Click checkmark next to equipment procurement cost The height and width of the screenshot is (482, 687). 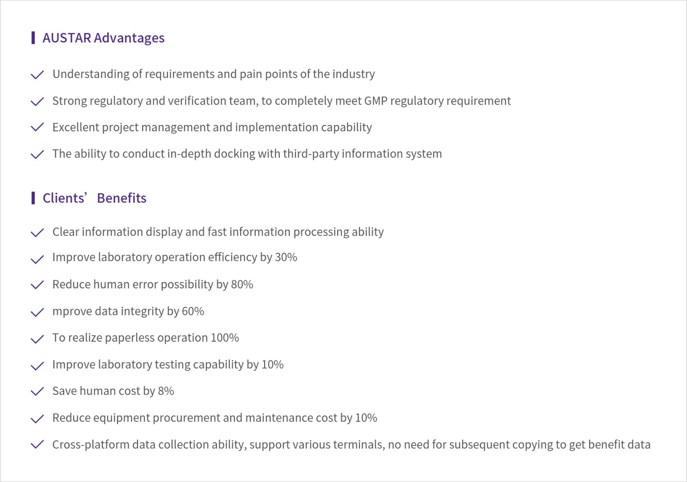(x=37, y=418)
